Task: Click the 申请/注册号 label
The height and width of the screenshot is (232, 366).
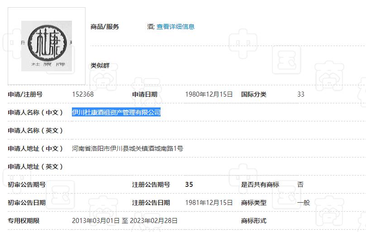Action: pos(25,94)
